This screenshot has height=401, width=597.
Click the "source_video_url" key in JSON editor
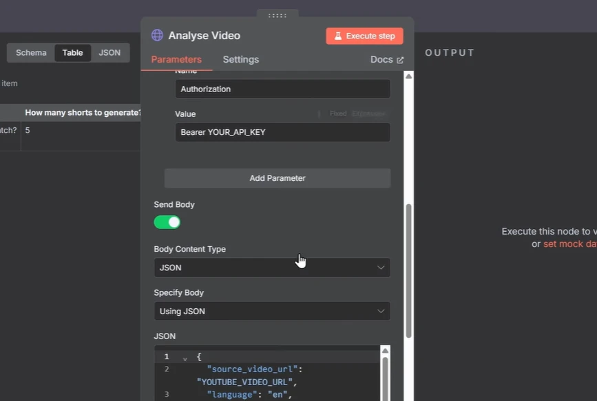click(252, 369)
